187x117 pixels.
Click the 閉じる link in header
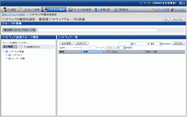[x=182, y=3]
